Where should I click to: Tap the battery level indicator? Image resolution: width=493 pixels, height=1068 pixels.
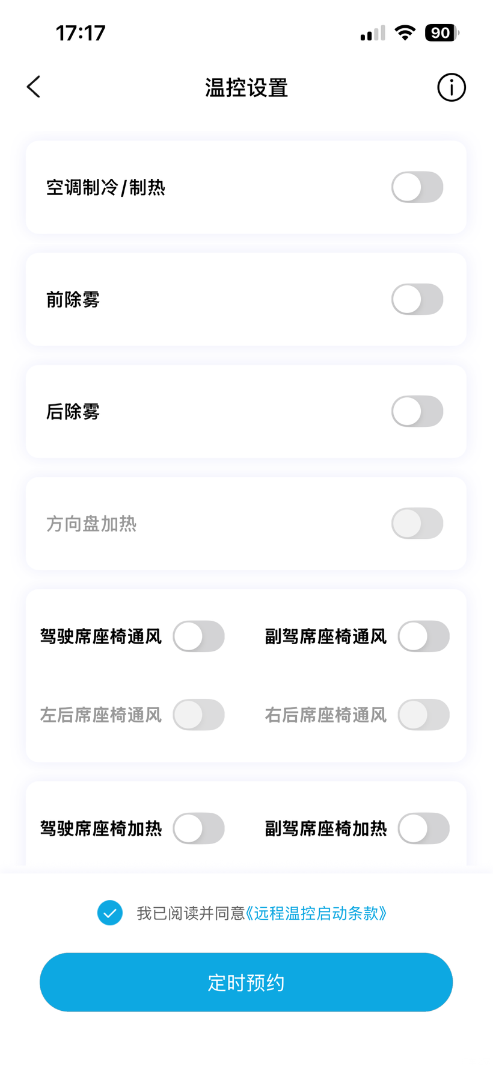point(441,33)
